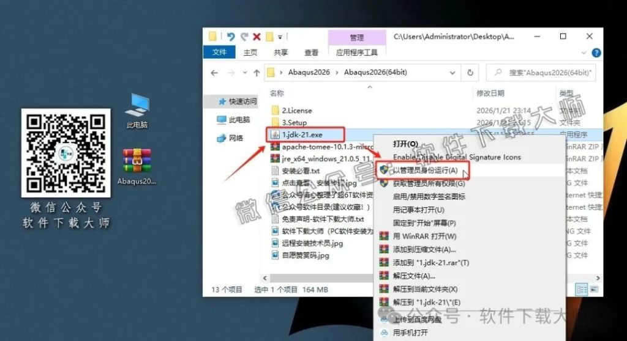Image resolution: width=627 pixels, height=341 pixels.
Task: Click Abaqus2026(64bit) in the address breadcrumb
Action: click(375, 72)
